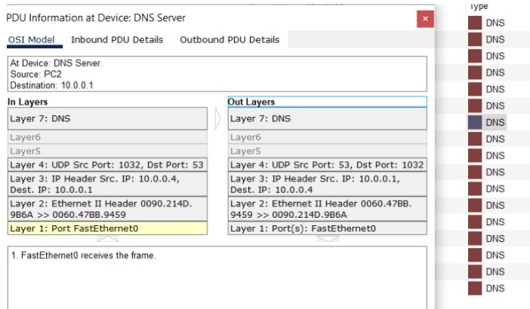
Task: Select the last DNS event in the list
Action: tap(495, 289)
